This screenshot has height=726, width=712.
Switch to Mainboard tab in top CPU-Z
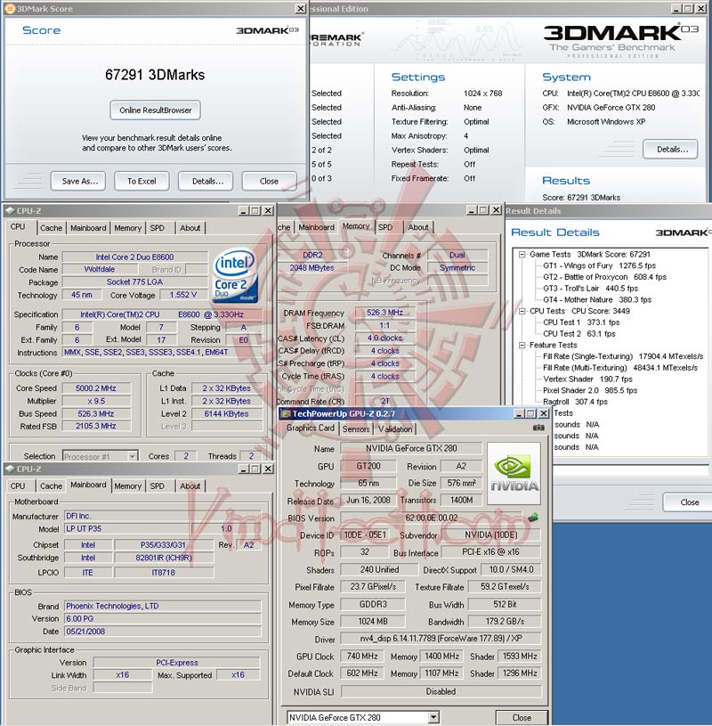coord(88,228)
